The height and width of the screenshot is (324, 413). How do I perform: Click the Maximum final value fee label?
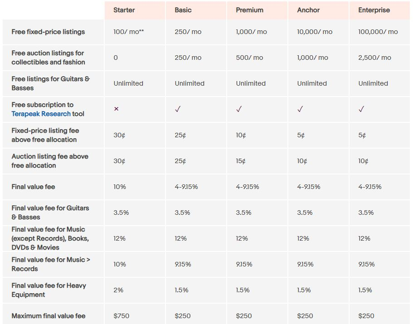(x=49, y=316)
